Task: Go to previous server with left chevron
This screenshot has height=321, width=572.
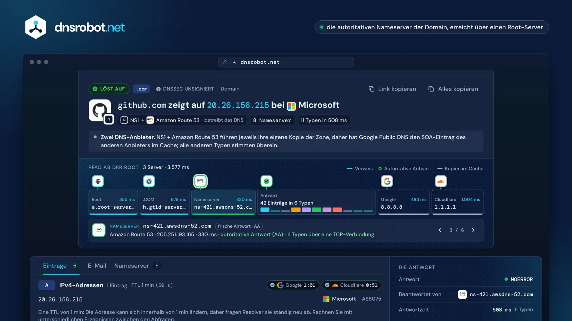Action: (x=440, y=230)
